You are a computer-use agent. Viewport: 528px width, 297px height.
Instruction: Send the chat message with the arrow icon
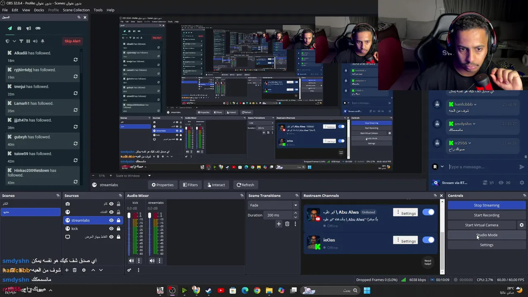pos(522,167)
